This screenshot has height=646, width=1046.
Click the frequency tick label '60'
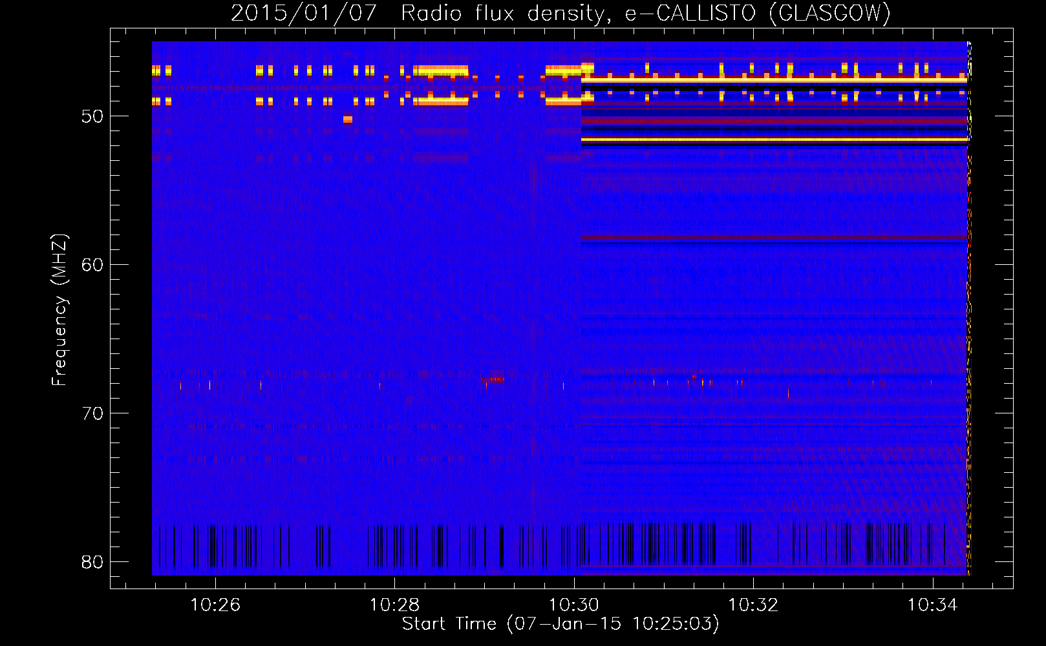[x=92, y=265]
